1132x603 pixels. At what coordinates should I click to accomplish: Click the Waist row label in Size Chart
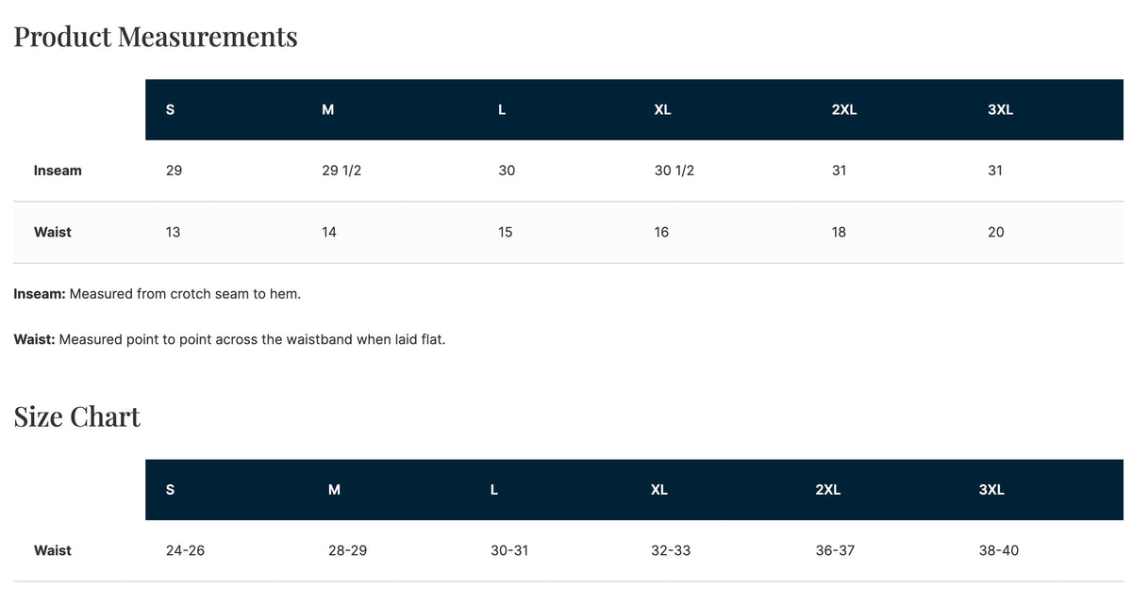(53, 550)
